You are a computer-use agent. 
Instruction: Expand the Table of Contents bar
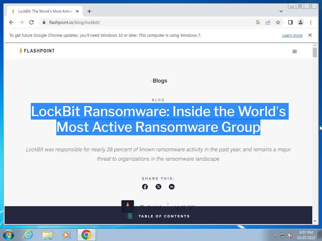[158, 216]
